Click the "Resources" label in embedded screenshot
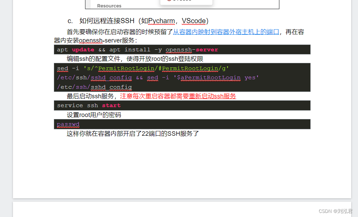Image resolution: width=358 pixels, height=217 pixels. 109,6
